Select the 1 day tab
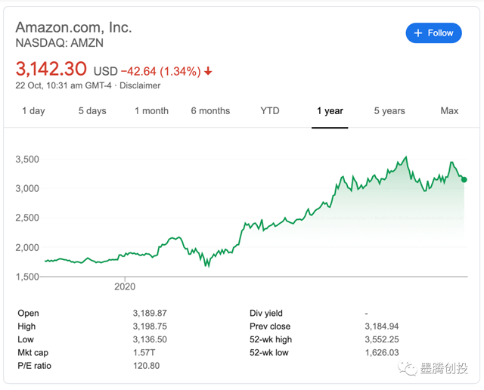The image size is (484, 390). click(x=33, y=111)
